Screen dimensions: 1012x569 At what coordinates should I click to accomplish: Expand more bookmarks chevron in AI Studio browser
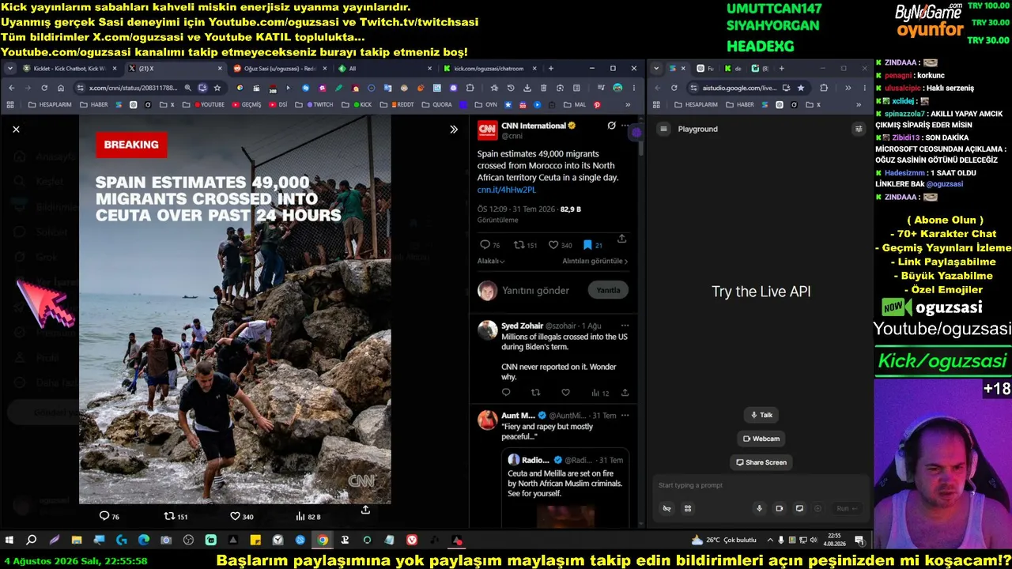tap(859, 104)
